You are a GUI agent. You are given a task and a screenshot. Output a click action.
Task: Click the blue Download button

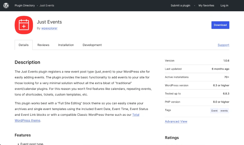[x=220, y=25]
